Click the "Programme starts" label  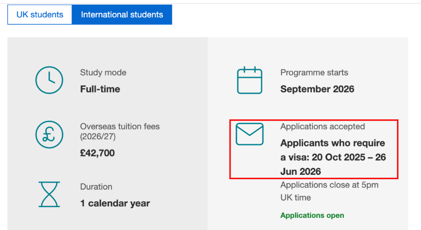tap(314, 72)
